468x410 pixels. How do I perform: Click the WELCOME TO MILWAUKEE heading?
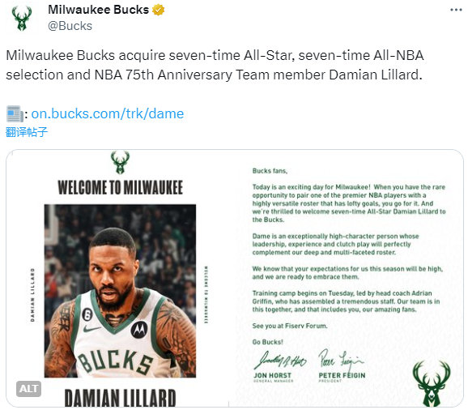[x=121, y=188]
